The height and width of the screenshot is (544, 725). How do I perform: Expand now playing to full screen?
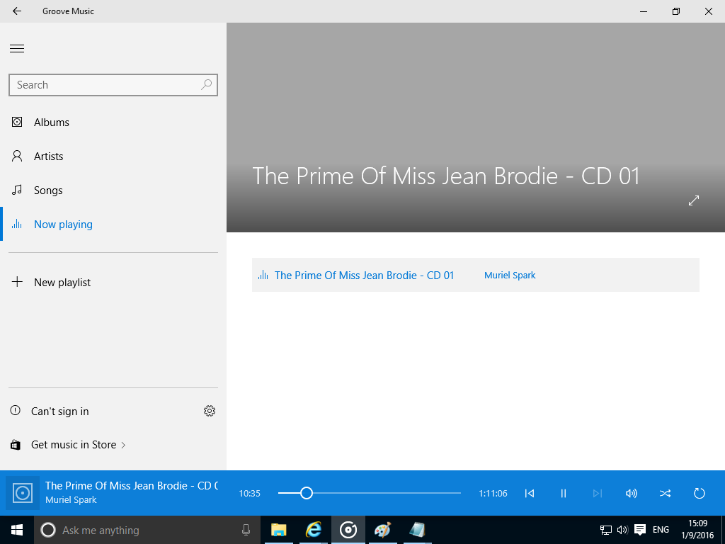694,200
